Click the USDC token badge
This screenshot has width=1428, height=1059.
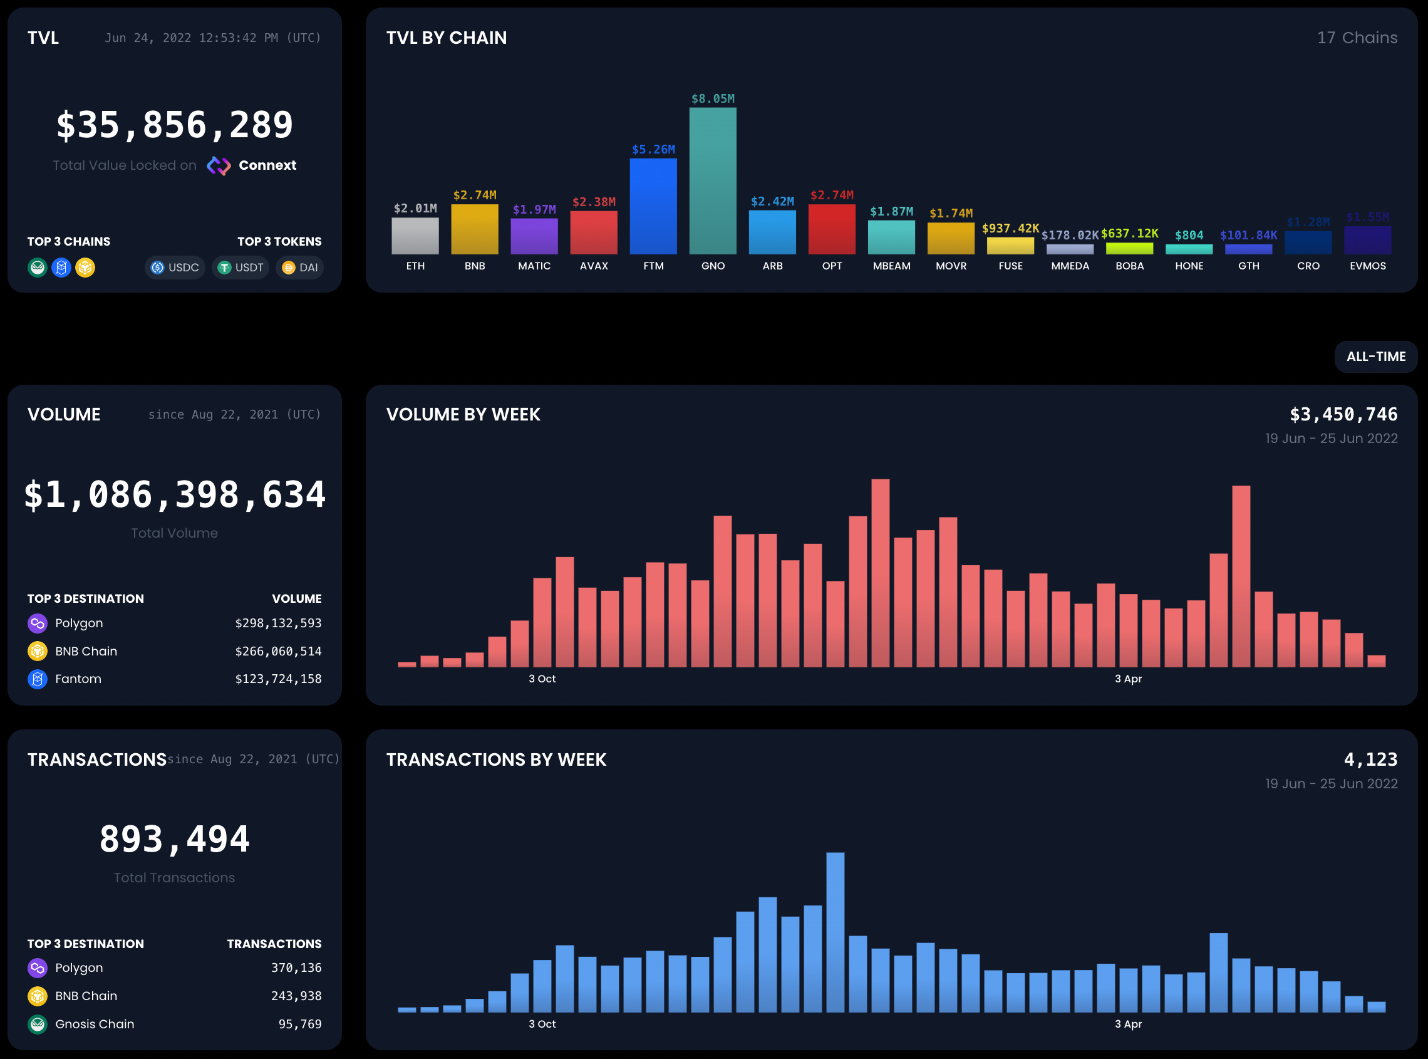coord(174,268)
